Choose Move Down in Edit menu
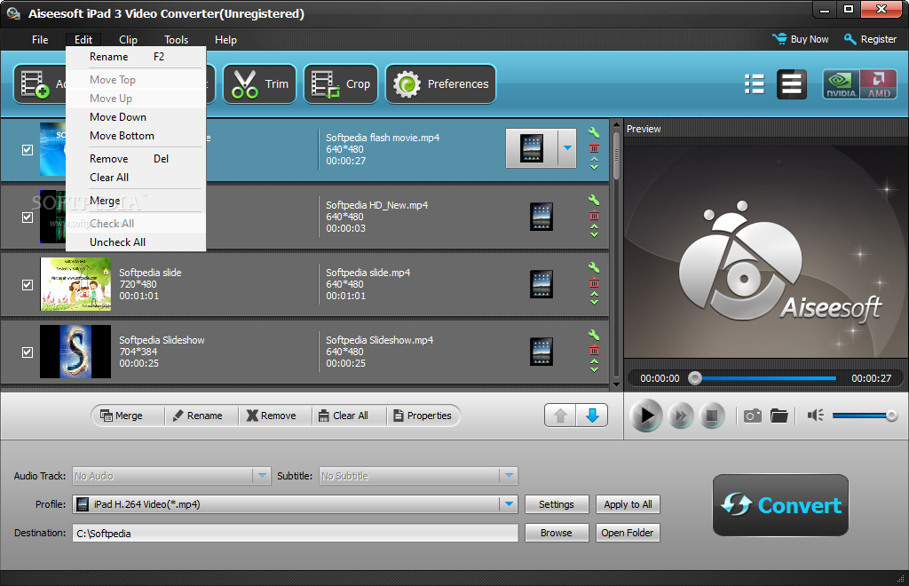The width and height of the screenshot is (909, 586). (136, 117)
